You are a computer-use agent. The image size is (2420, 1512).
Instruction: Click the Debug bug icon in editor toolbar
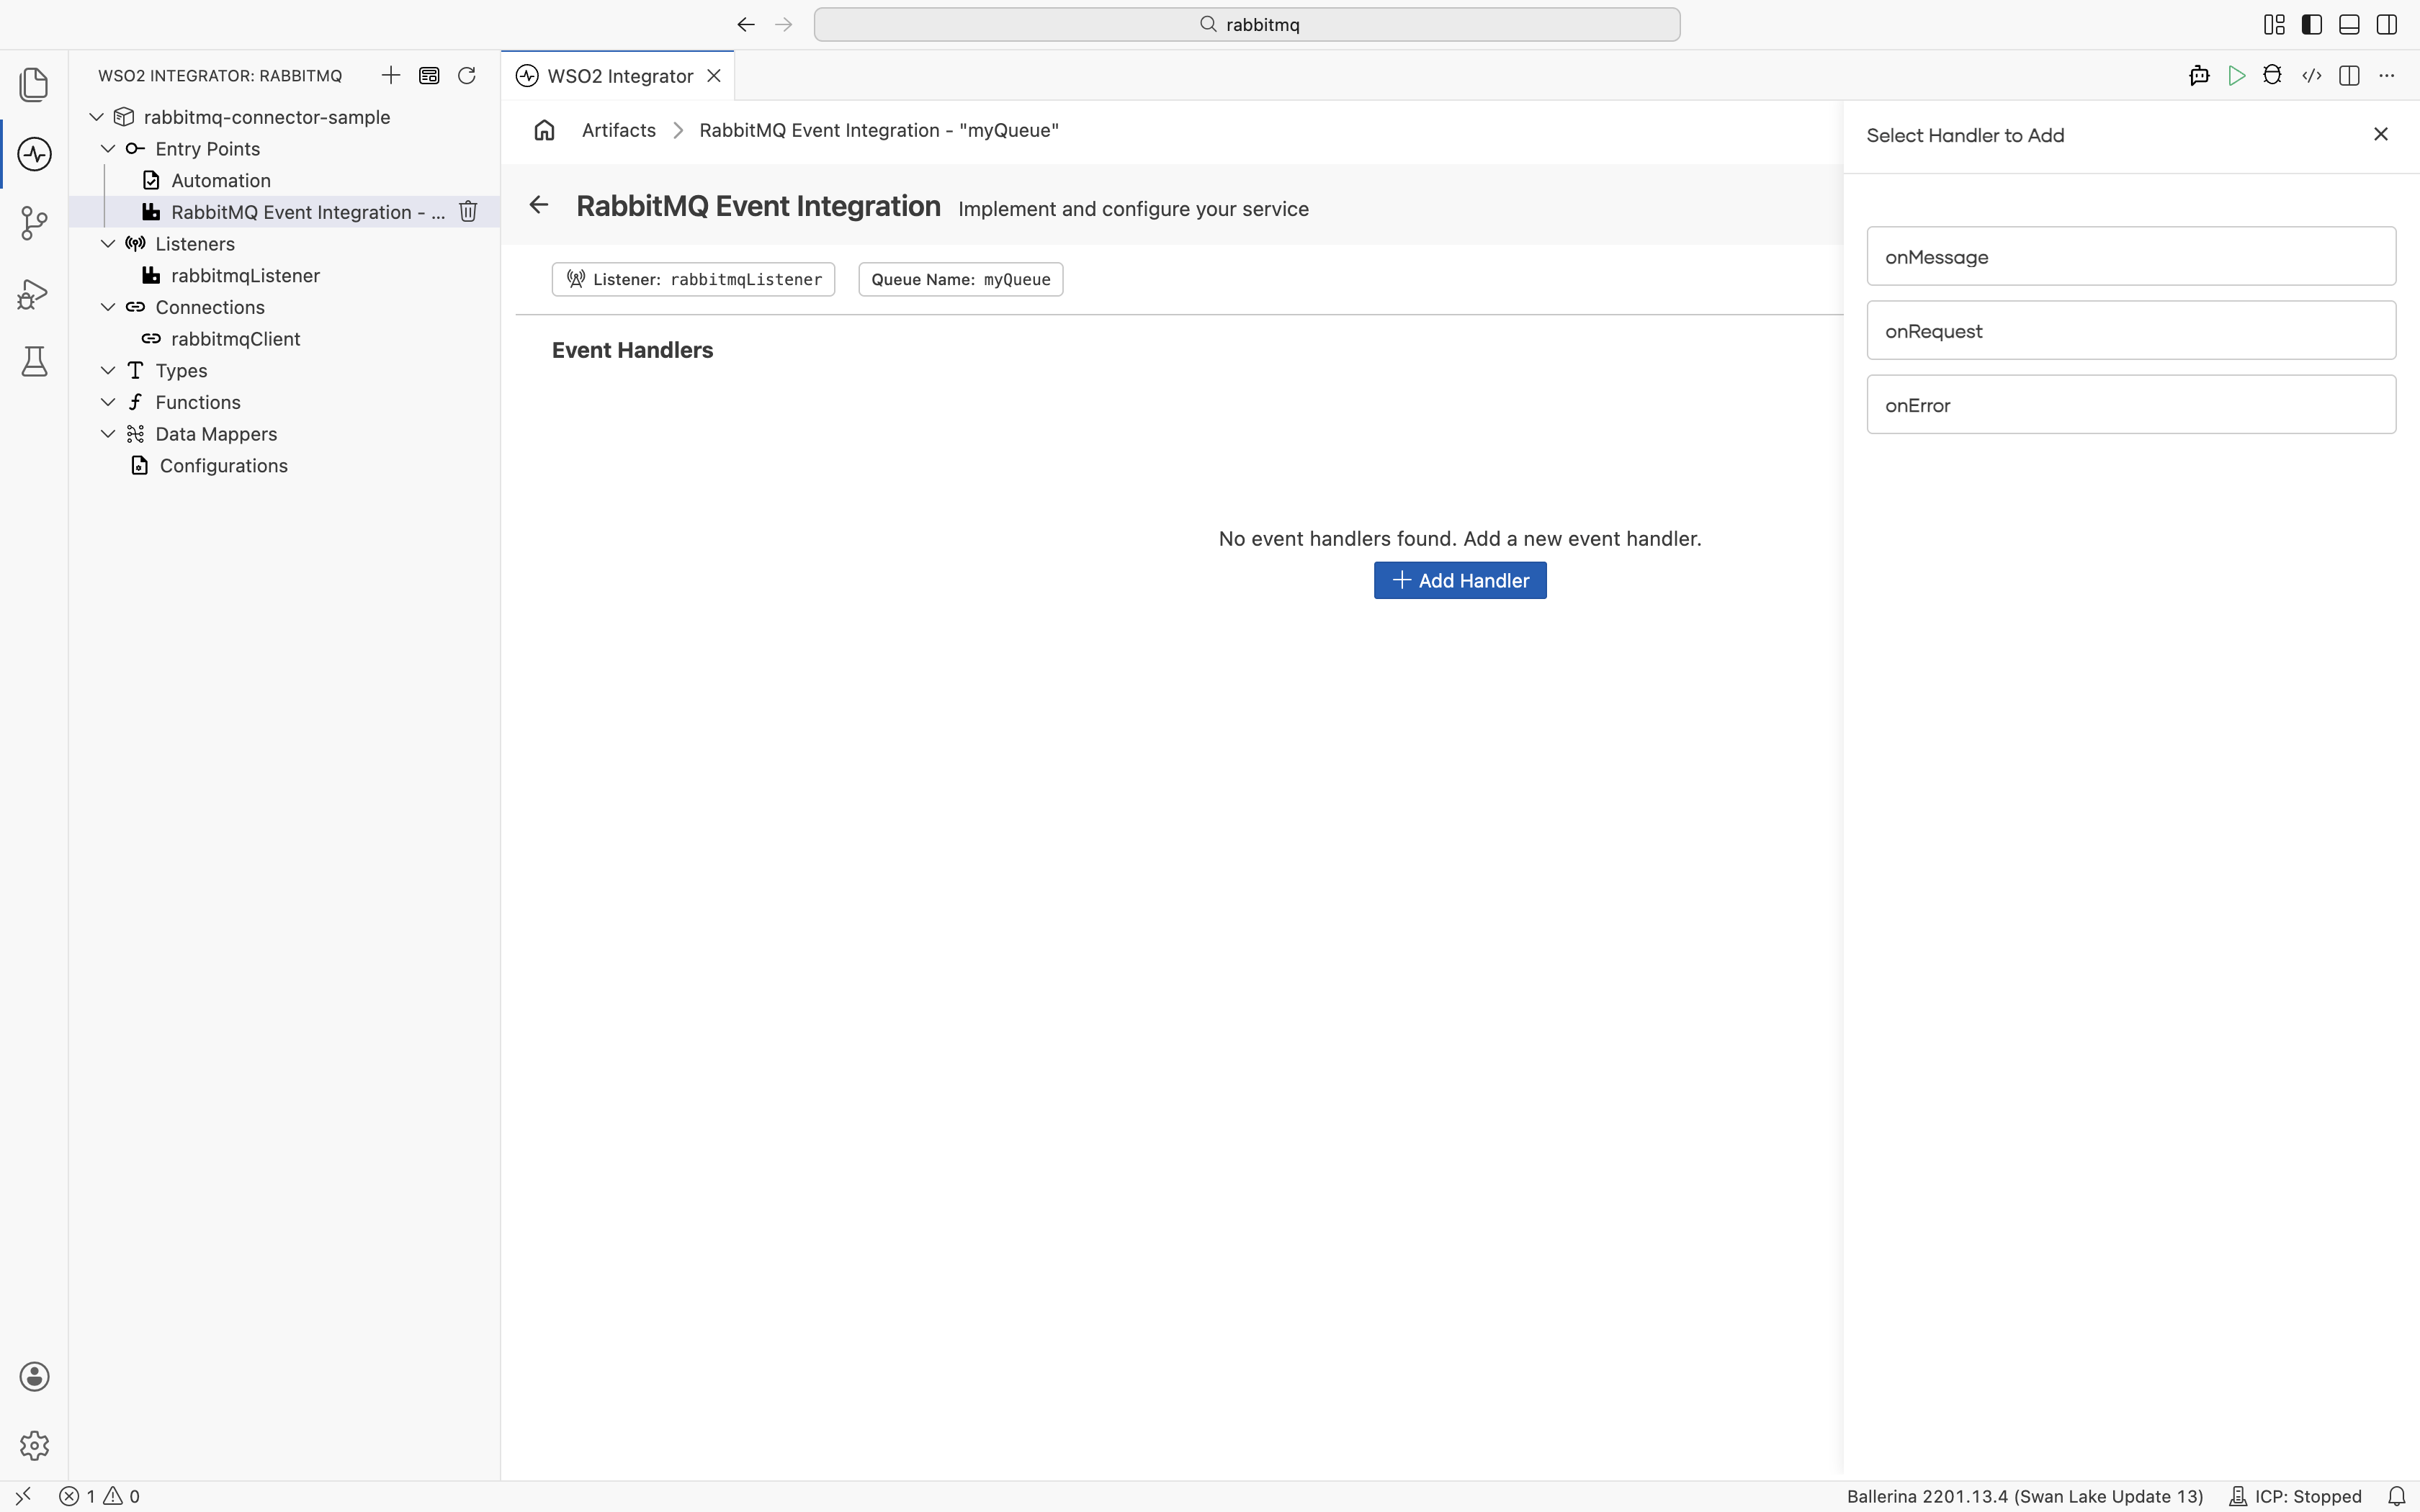tap(2272, 75)
